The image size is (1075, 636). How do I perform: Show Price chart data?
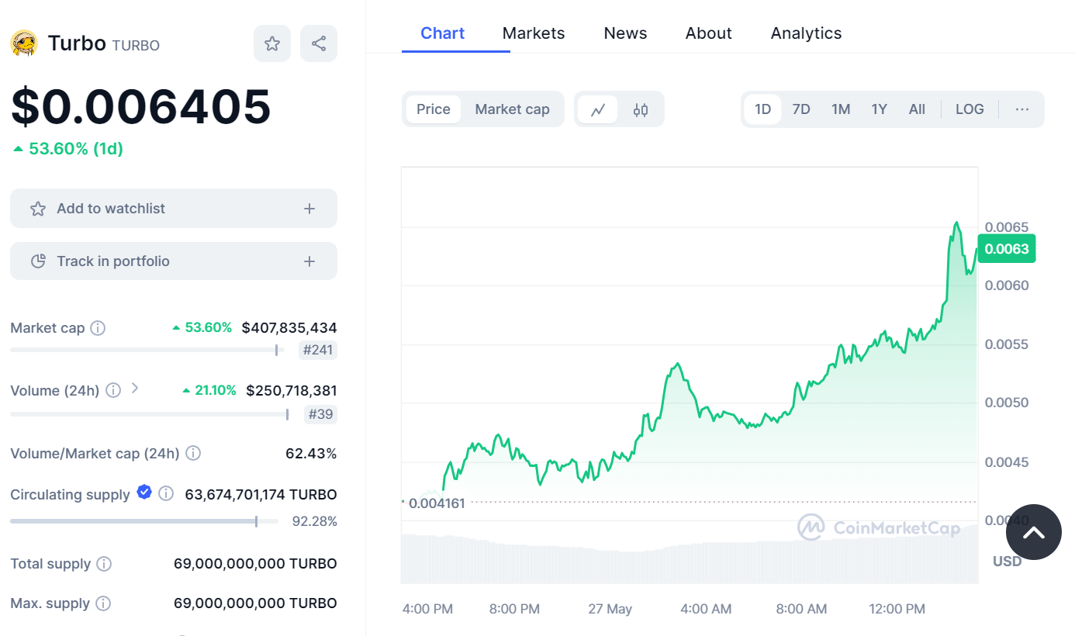(x=434, y=109)
